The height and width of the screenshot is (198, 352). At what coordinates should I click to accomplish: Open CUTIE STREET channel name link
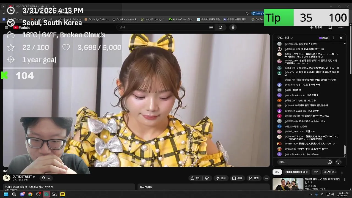(x=22, y=177)
